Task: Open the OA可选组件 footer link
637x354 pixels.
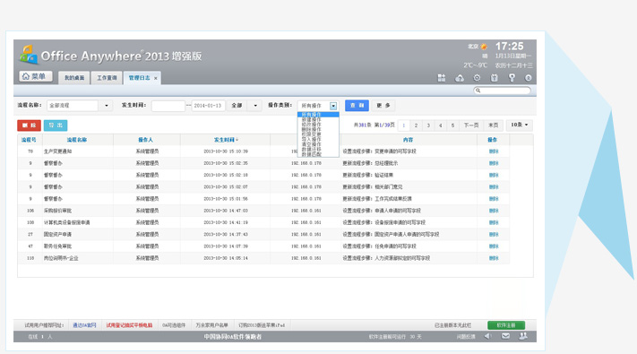Action: tap(174, 325)
